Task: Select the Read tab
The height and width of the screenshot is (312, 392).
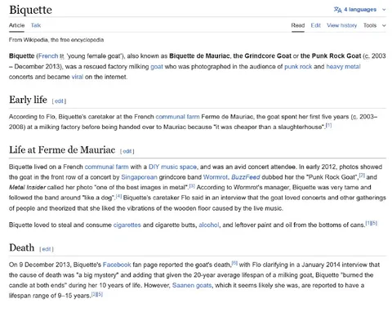Action: point(298,25)
